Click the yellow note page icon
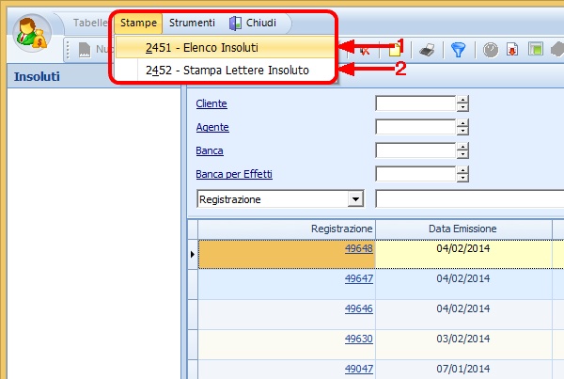The height and width of the screenshot is (379, 564). click(396, 49)
